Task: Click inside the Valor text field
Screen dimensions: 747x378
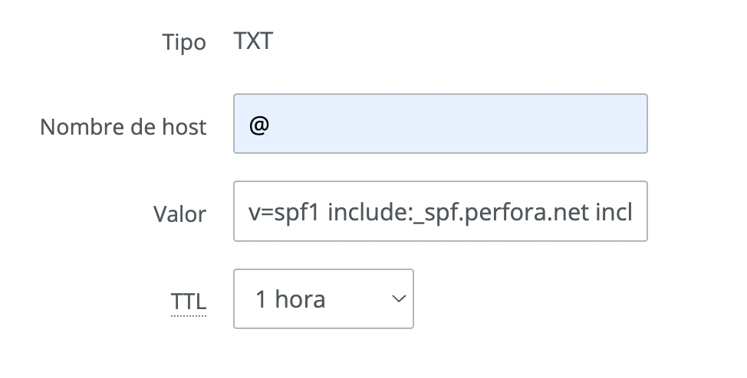Action: 440,211
